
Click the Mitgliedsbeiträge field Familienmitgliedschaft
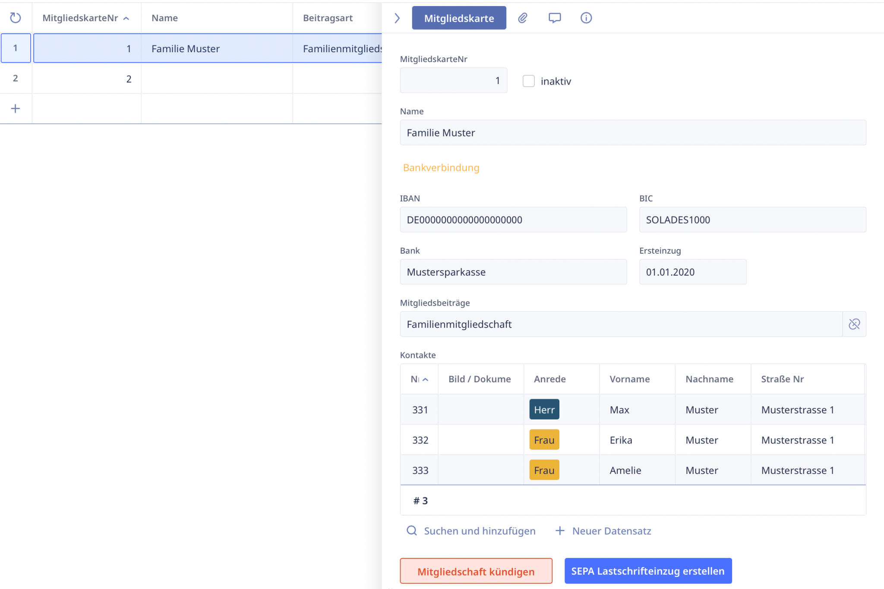click(x=621, y=324)
